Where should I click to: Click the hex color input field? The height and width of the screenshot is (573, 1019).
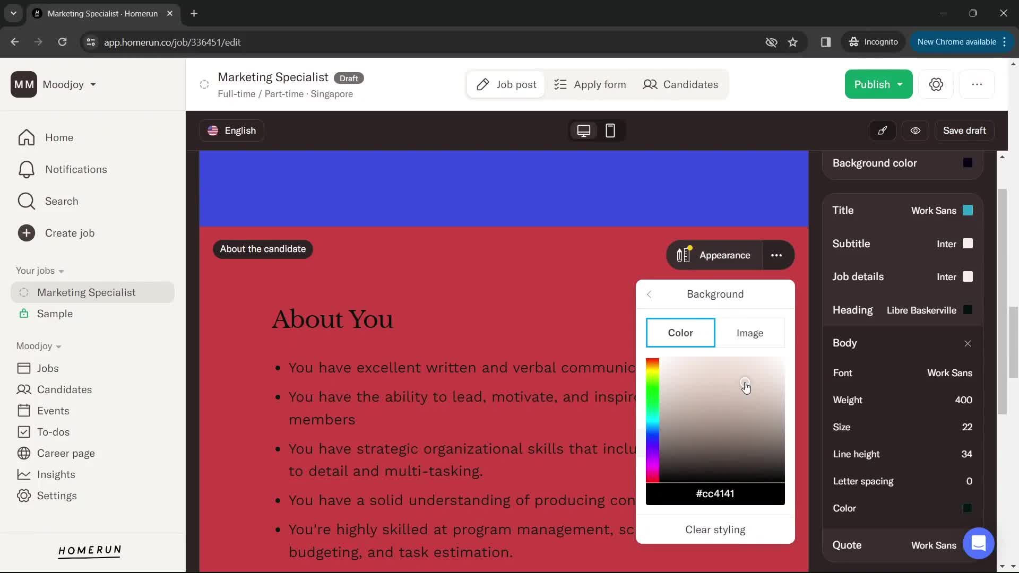[715, 494]
